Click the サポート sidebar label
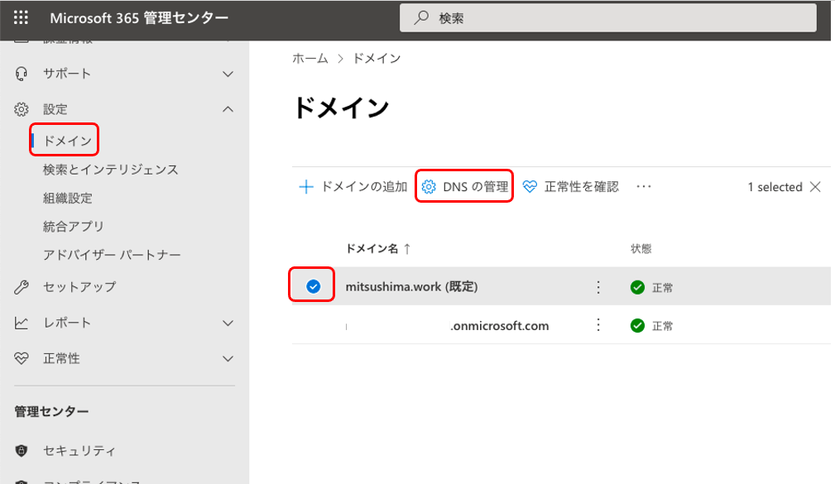The height and width of the screenshot is (484, 835). 67,74
